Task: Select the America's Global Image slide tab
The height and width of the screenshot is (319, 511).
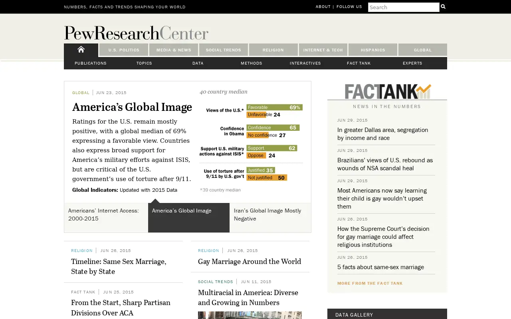Action: click(x=189, y=218)
